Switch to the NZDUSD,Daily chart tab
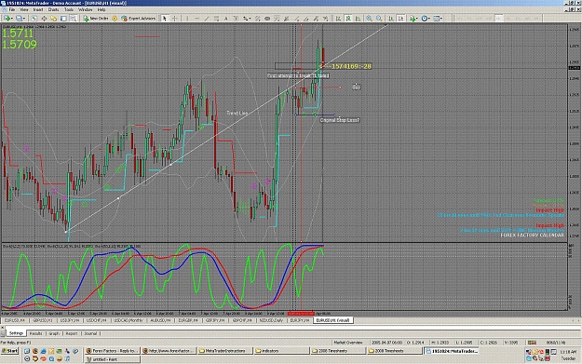 [271, 320]
